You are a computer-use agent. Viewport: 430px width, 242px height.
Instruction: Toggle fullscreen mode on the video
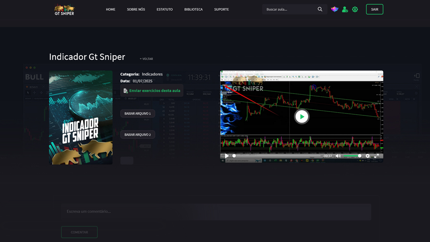click(377, 156)
